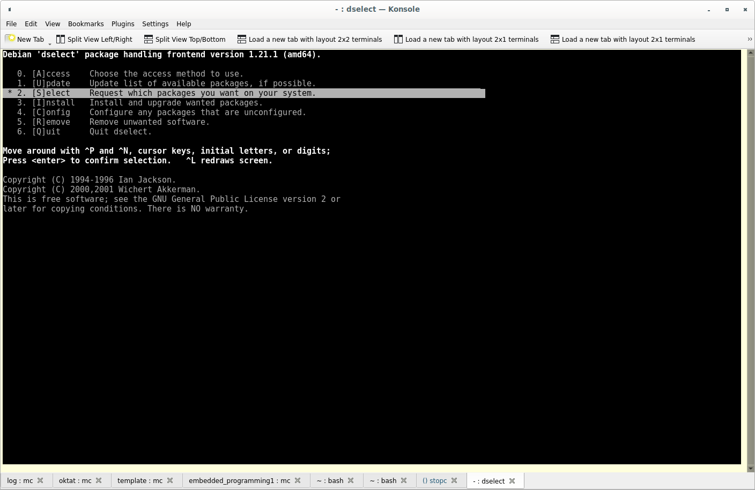This screenshot has width=755, height=490.
Task: Click the scrollbar down arrow
Action: point(750,469)
